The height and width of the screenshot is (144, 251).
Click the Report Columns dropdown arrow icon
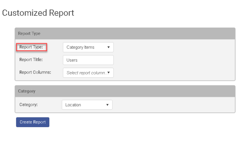coord(108,72)
